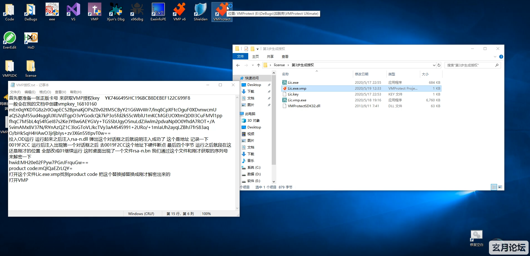Image resolution: width=530 pixels, height=256 pixels.
Task: Launch the VMP v6 shortcut
Action: pos(179,12)
